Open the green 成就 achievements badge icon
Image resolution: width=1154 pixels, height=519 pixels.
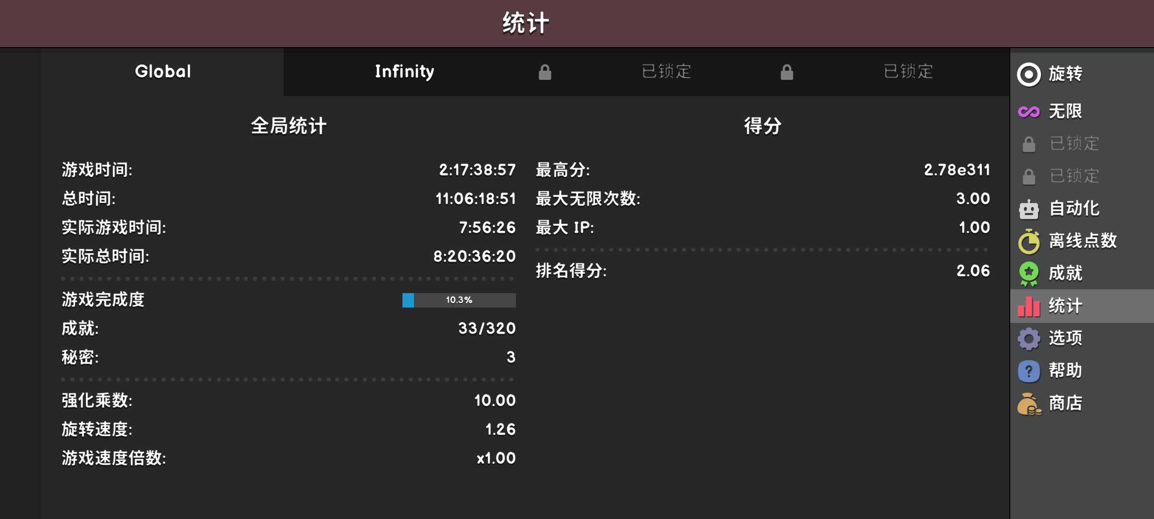1029,273
